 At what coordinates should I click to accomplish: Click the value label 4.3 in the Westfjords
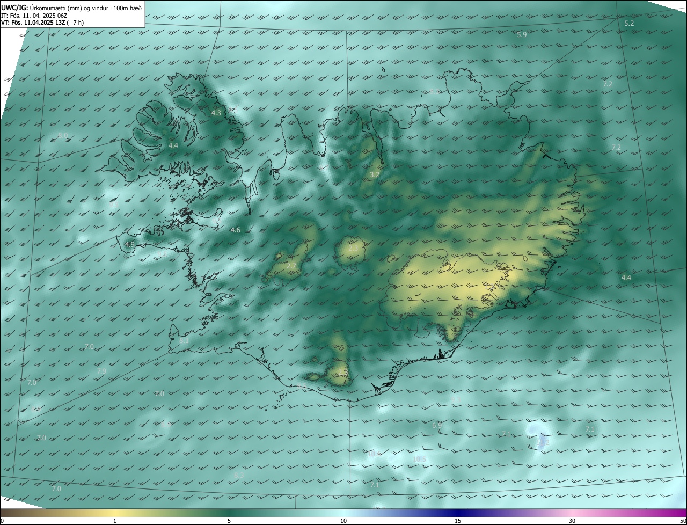pos(216,113)
